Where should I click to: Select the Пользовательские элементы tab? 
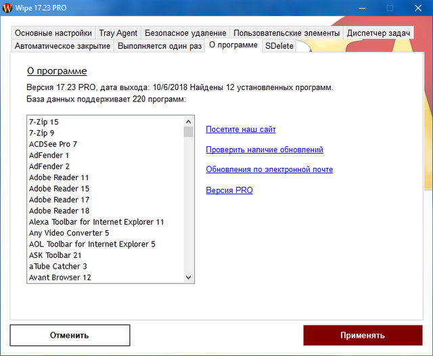(x=286, y=33)
